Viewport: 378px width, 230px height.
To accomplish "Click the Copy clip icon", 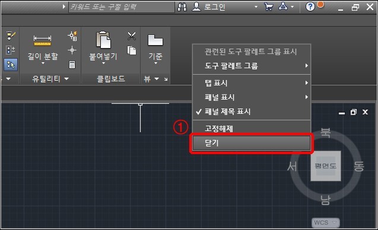I will tap(132, 50).
